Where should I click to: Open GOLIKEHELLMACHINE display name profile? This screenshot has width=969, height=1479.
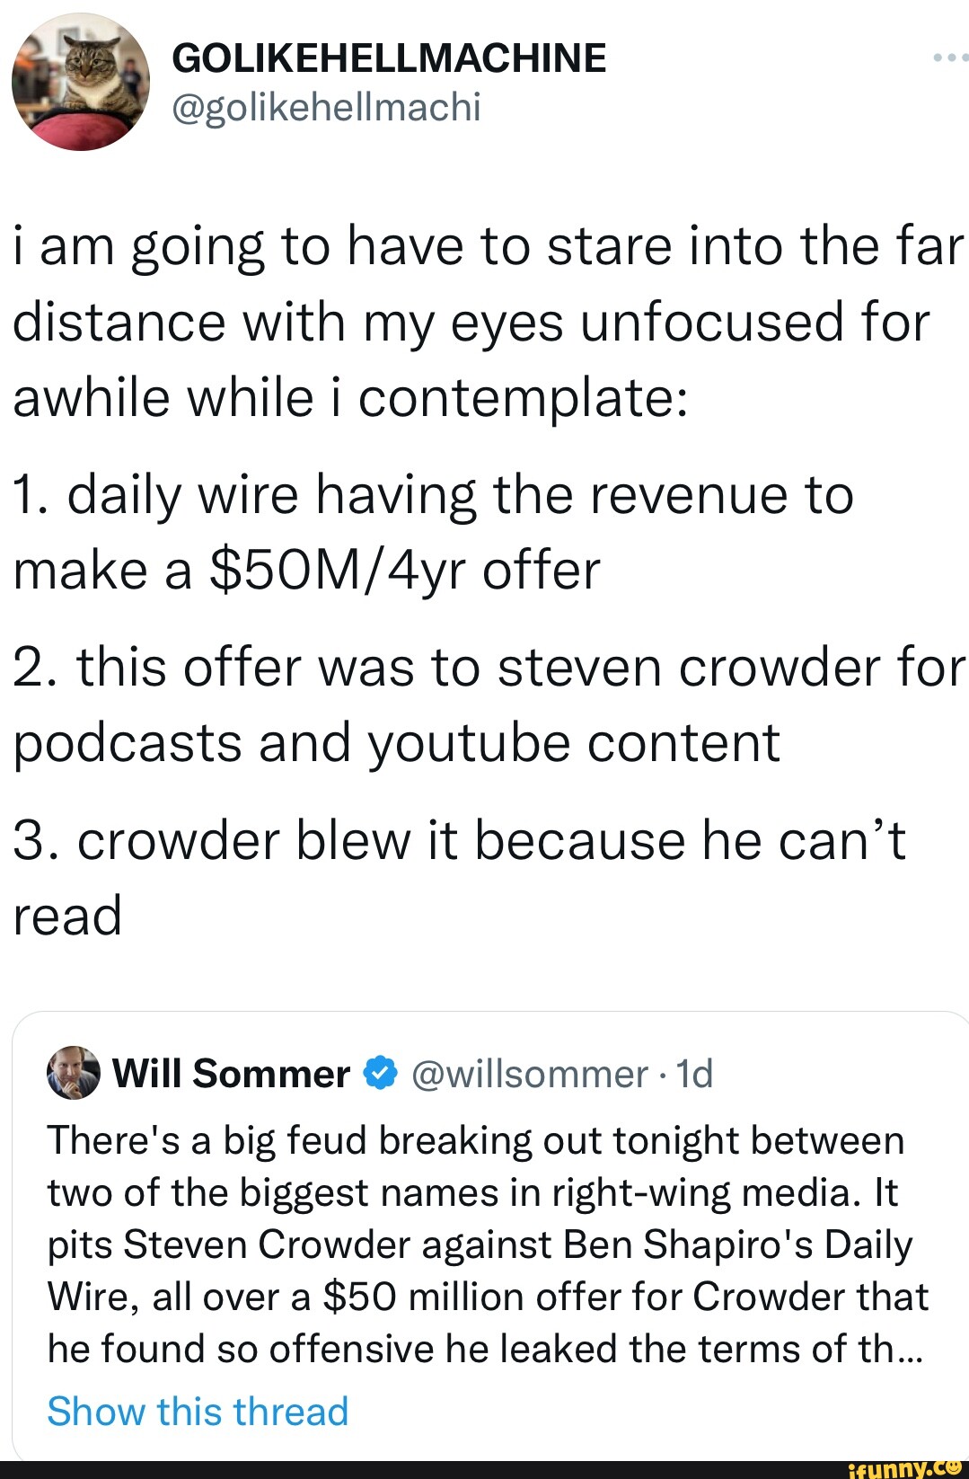pyautogui.click(x=388, y=58)
